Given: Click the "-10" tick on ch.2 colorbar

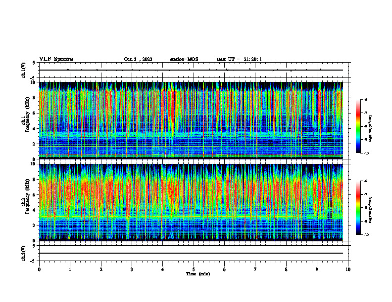Looking at the screenshot, I should (366, 235).
